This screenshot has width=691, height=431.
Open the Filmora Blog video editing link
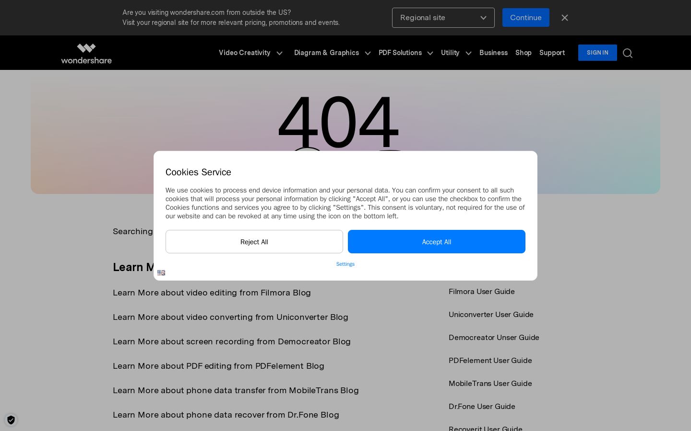(x=212, y=293)
